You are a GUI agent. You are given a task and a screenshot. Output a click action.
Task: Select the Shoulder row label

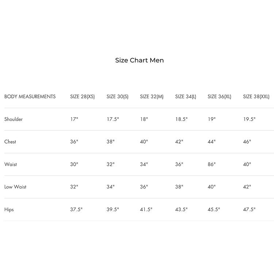pos(14,119)
